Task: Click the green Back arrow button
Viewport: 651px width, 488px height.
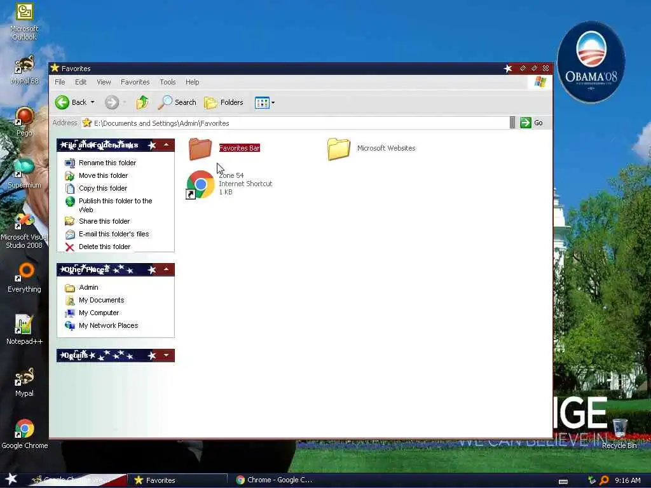Action: pos(62,102)
